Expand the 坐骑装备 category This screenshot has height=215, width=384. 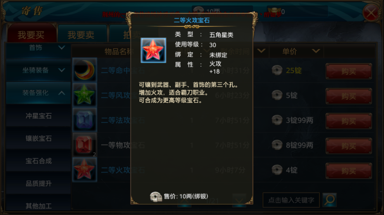[x=38, y=70]
